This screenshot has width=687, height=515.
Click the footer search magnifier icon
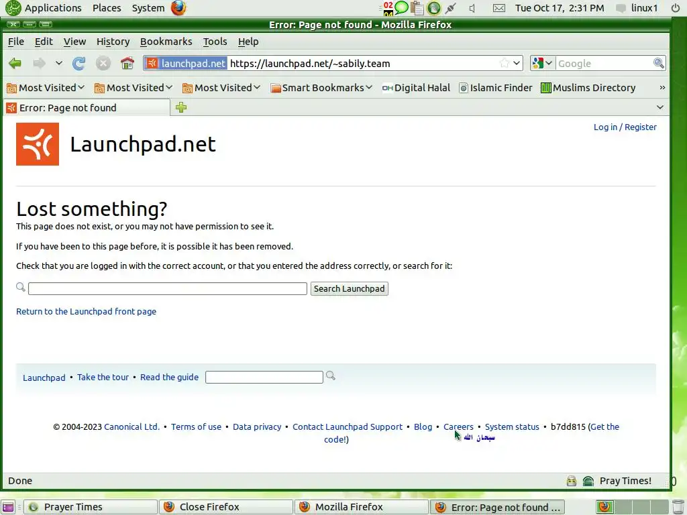point(330,376)
